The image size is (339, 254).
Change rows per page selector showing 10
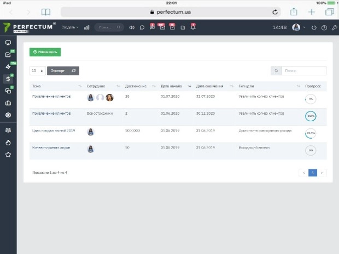point(37,70)
